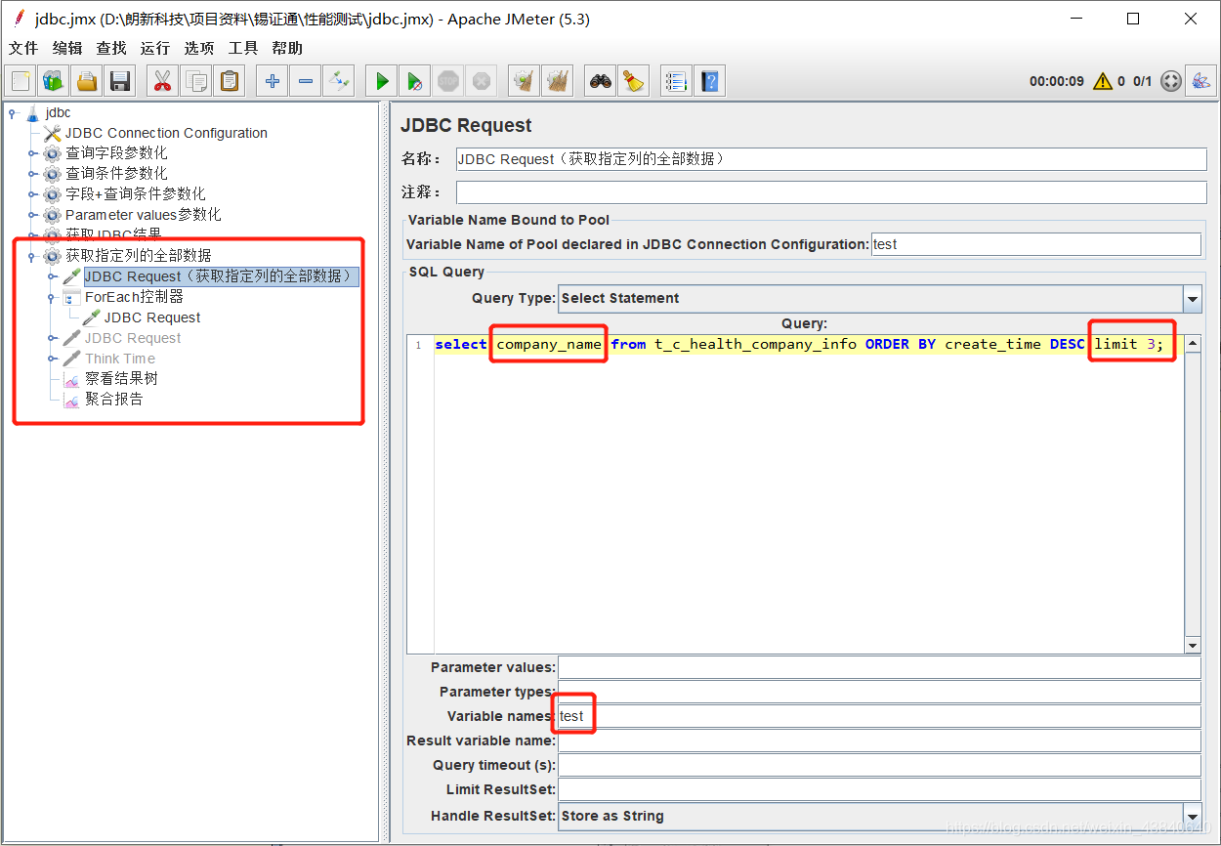Select JDBC Connection Configuration in tree
Viewport: 1221px width, 846px height.
166,133
